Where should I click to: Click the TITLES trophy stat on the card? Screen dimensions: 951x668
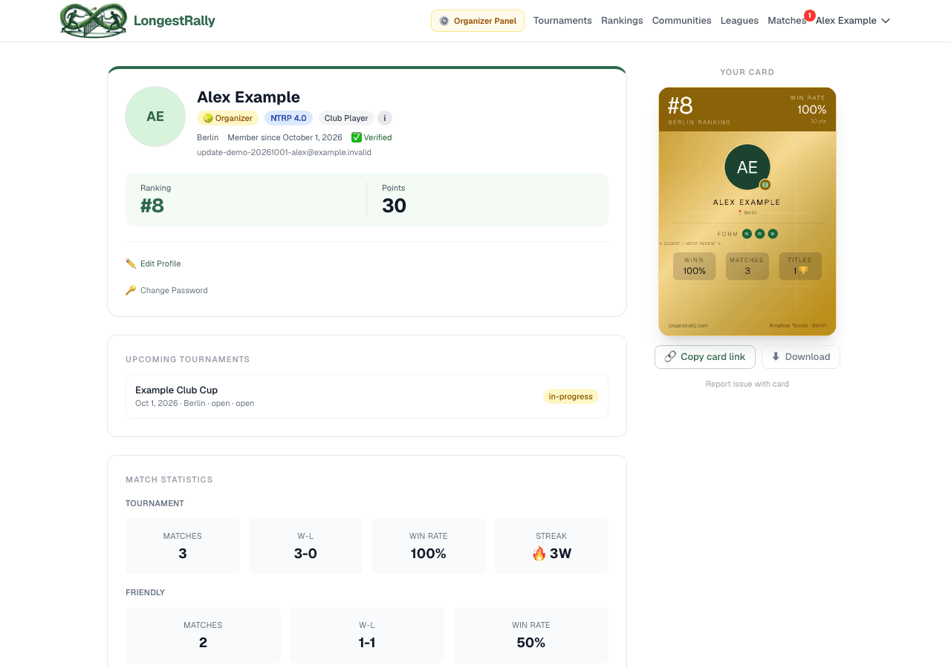tap(800, 266)
